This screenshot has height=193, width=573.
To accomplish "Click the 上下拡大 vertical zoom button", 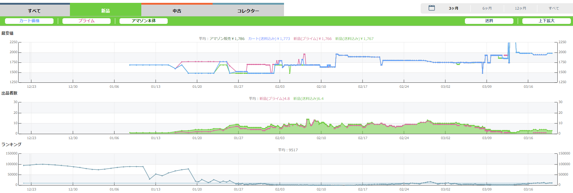I will [x=546, y=21].
